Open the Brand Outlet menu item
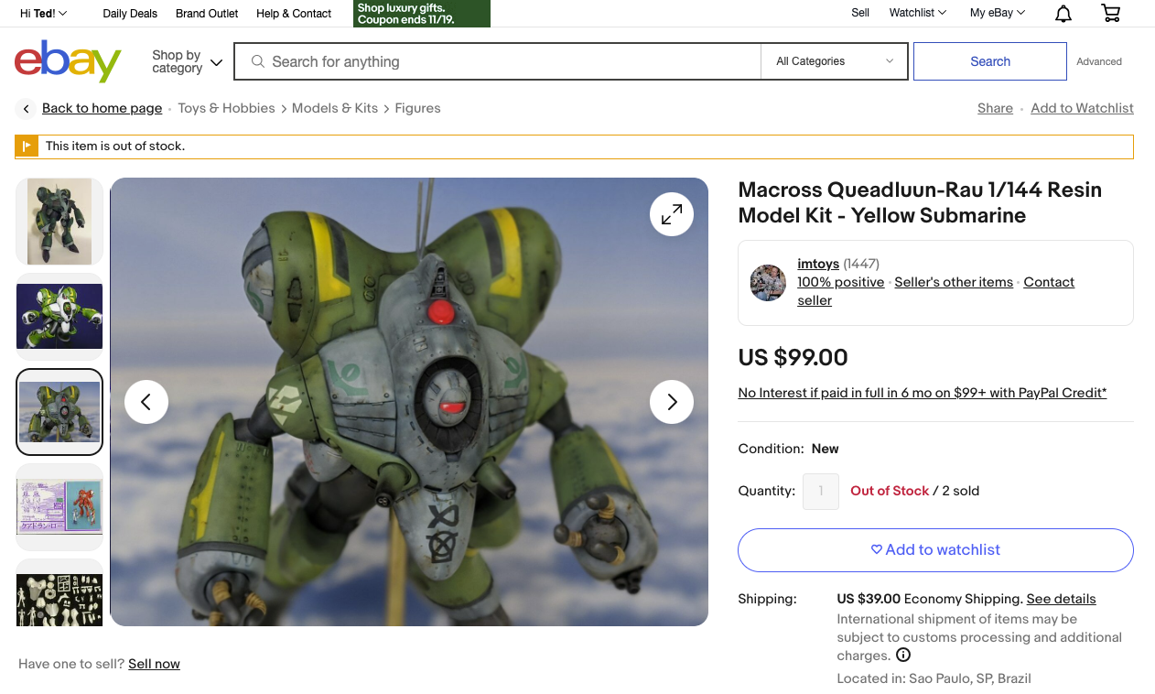Screen dimensions: 1155x694 [207, 14]
